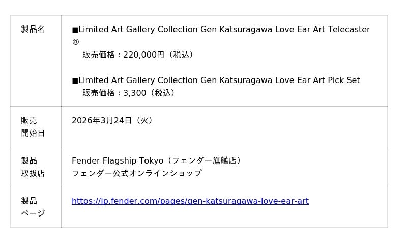
Task: Click the 220,000円 price text
Action: pyautogui.click(x=140, y=55)
